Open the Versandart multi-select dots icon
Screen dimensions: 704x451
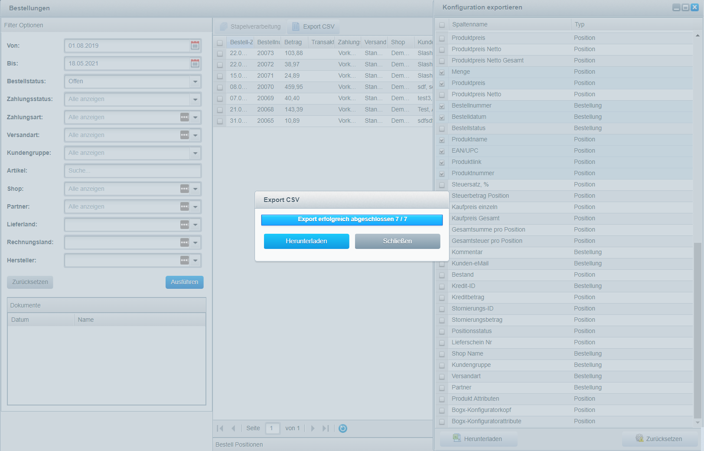click(185, 135)
